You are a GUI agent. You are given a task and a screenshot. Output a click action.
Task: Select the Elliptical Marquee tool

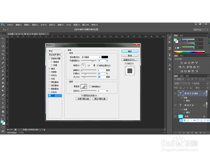click(3, 42)
